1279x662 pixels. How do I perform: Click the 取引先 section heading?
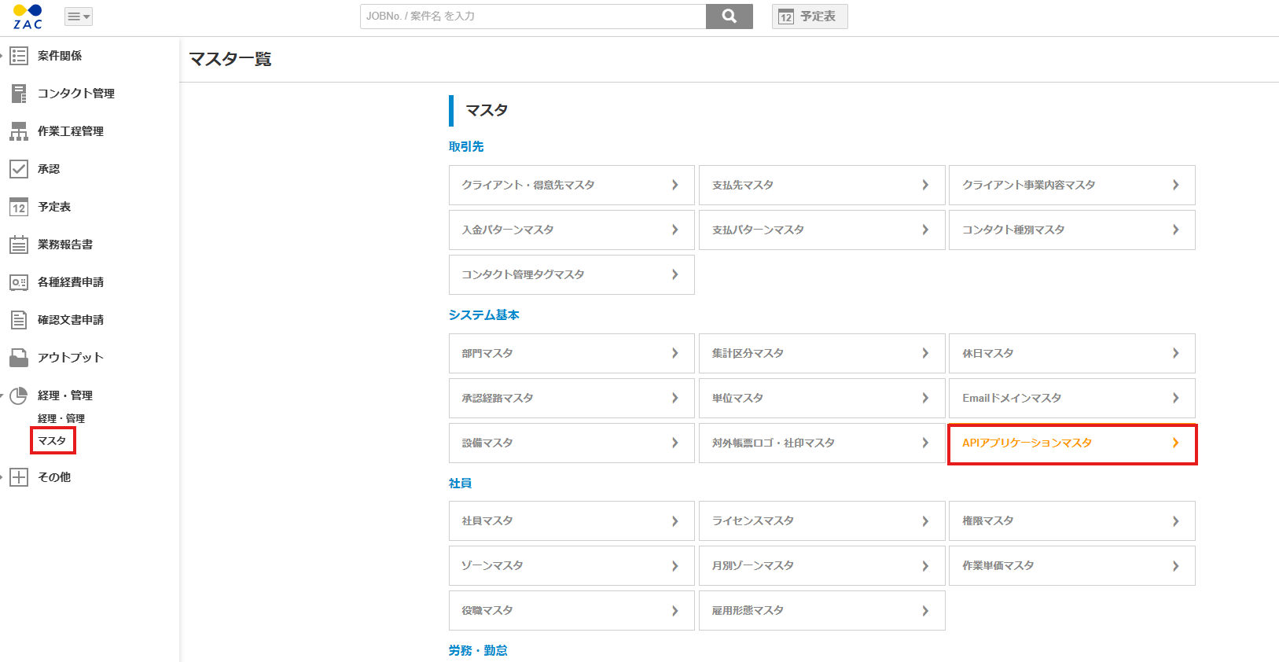[466, 147]
